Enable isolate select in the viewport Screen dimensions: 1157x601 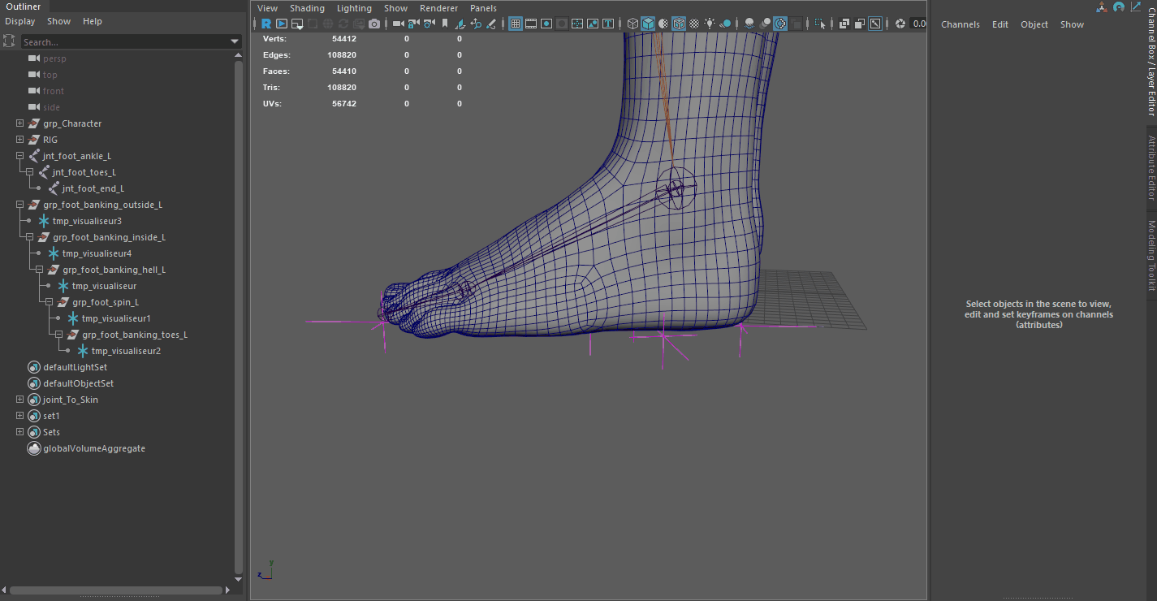[820, 24]
